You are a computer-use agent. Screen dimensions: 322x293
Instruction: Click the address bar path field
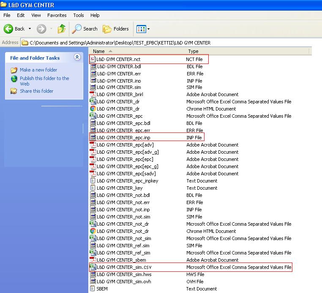[166, 43]
